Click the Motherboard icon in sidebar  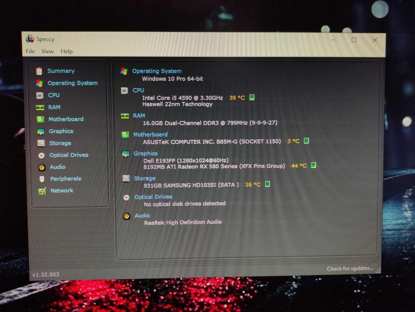click(x=41, y=119)
